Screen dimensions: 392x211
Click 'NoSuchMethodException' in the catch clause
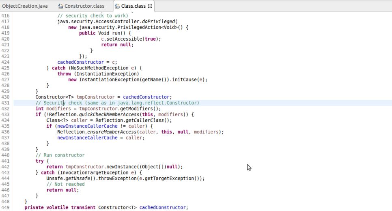coord(99,68)
